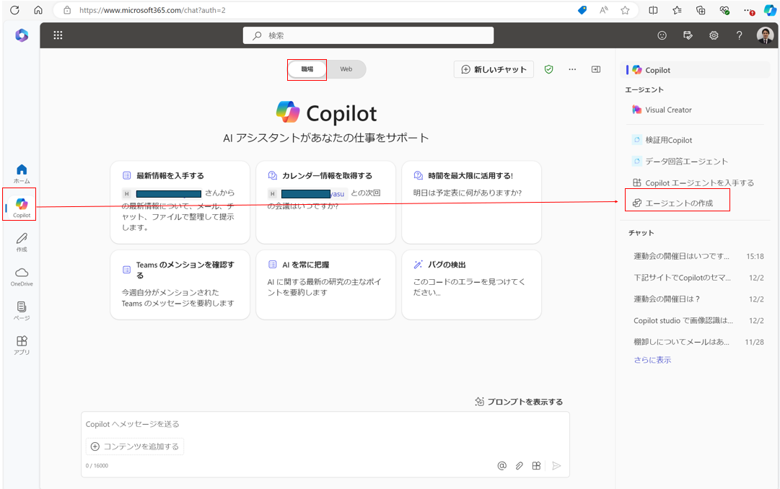Select Teams のメンションを確認する card
This screenshot has width=780, height=489.
(x=180, y=285)
